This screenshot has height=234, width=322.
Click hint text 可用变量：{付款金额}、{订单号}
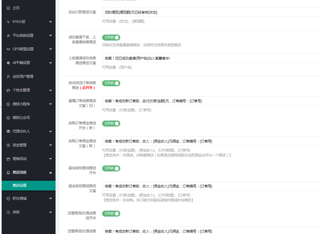(x=127, y=110)
